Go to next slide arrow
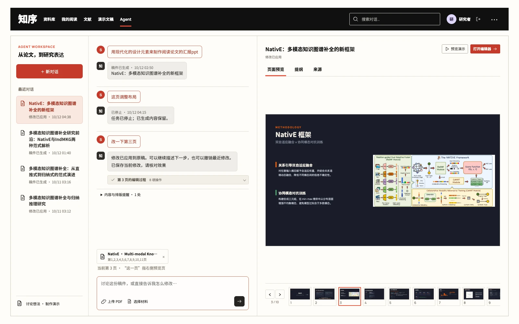519x324 pixels. click(x=280, y=294)
